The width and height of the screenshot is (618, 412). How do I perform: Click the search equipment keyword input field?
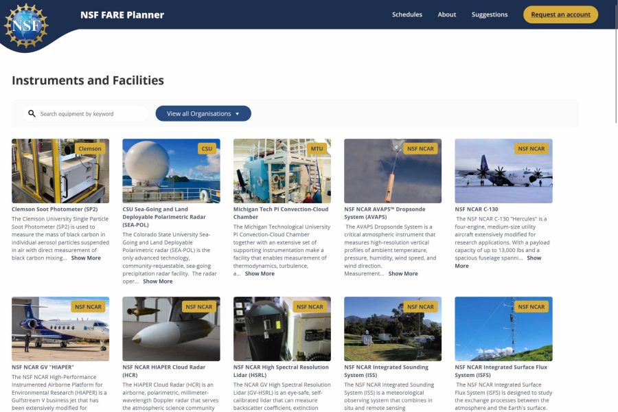[86, 113]
